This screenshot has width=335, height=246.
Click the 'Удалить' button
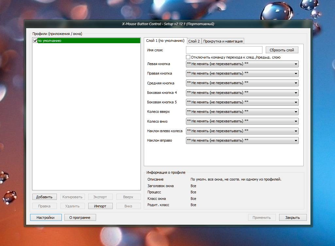73,206
